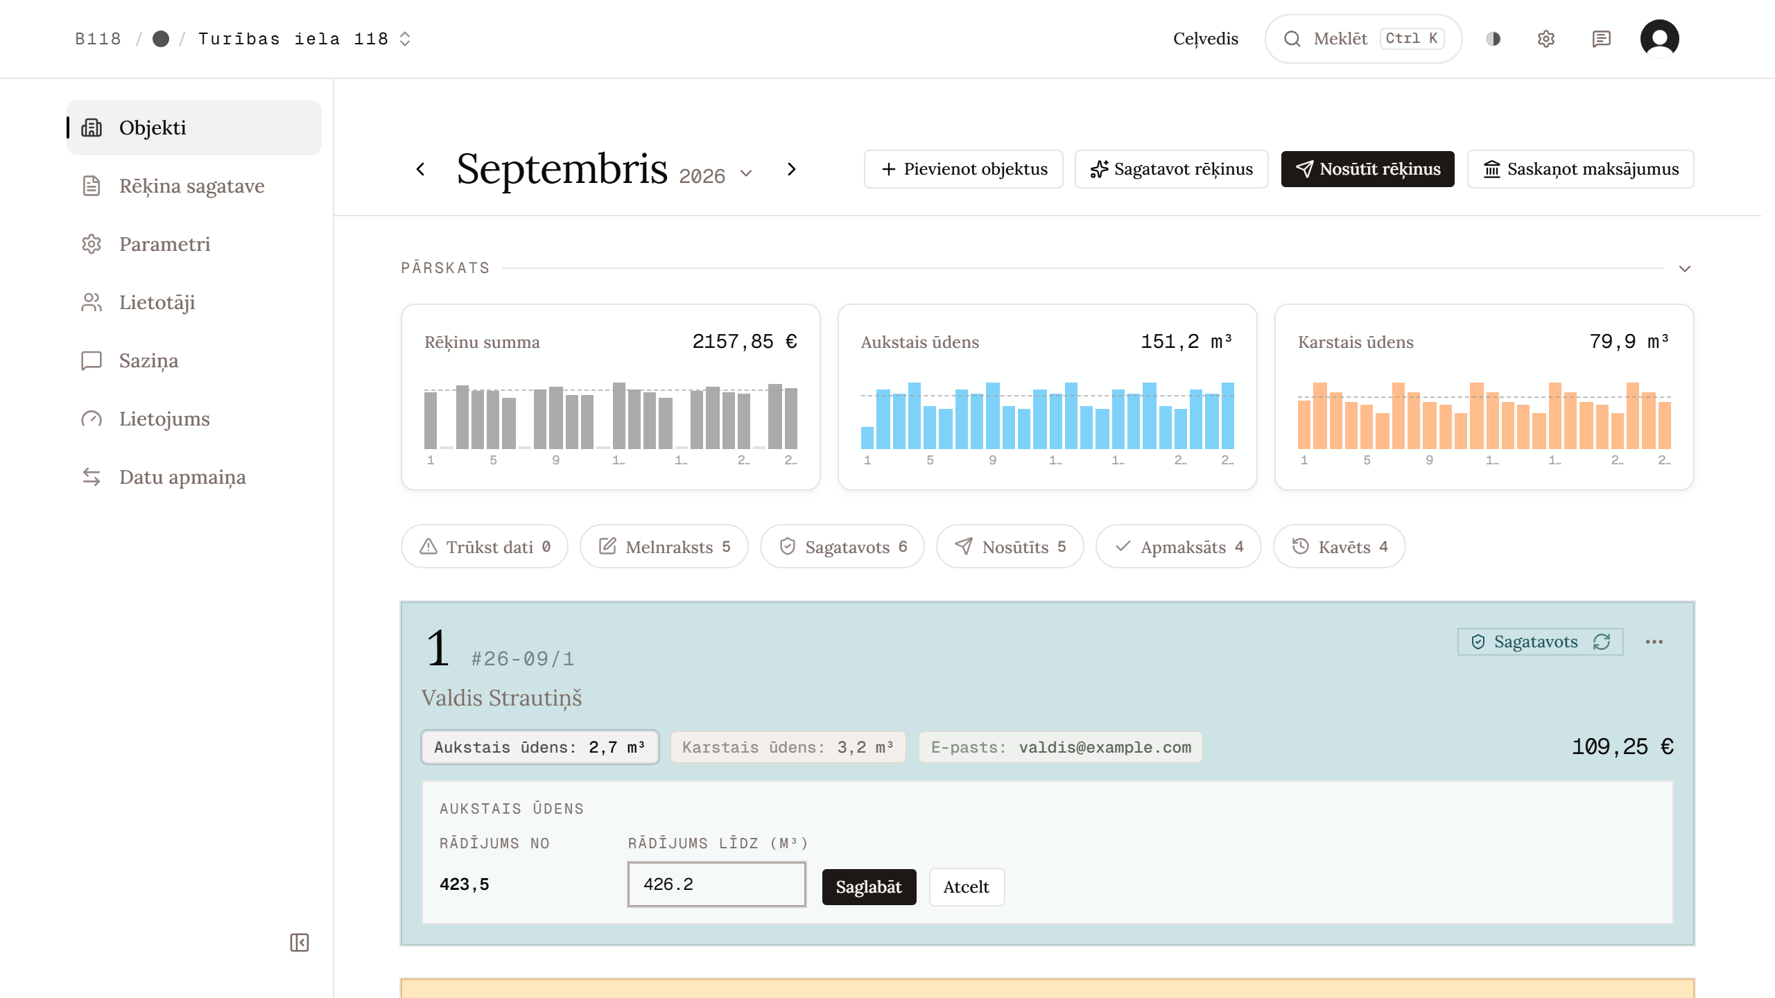Collapse the sidebar panel icon
The height and width of the screenshot is (998, 1775).
(x=300, y=943)
